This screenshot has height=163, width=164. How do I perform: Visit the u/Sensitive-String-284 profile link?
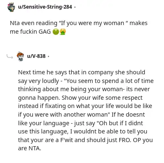click(x=45, y=7)
